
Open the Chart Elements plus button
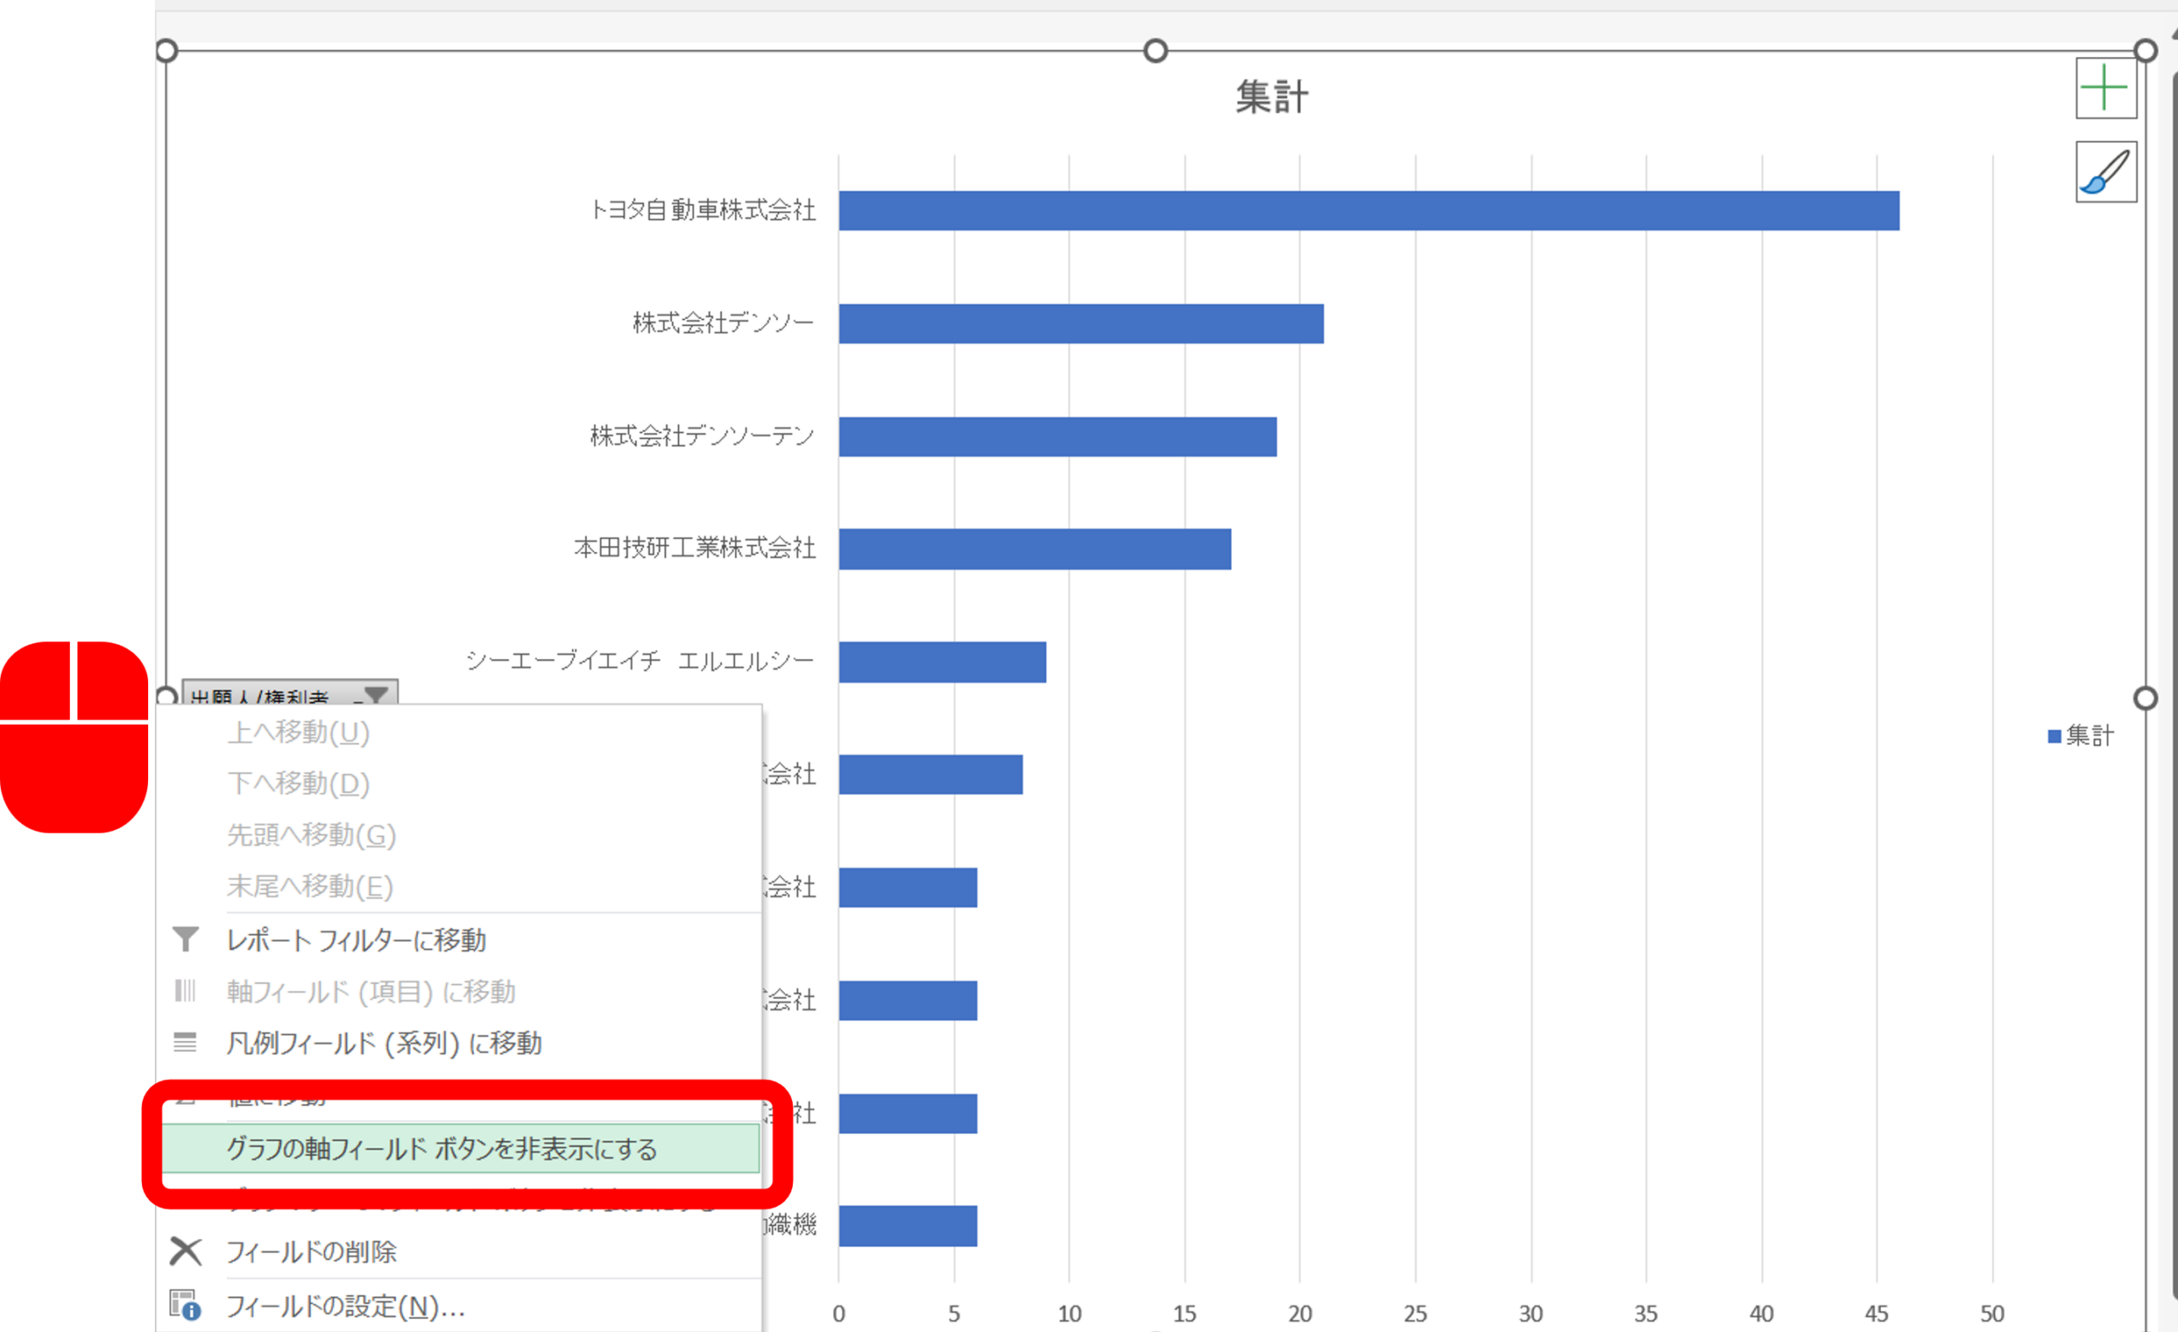(x=2106, y=88)
